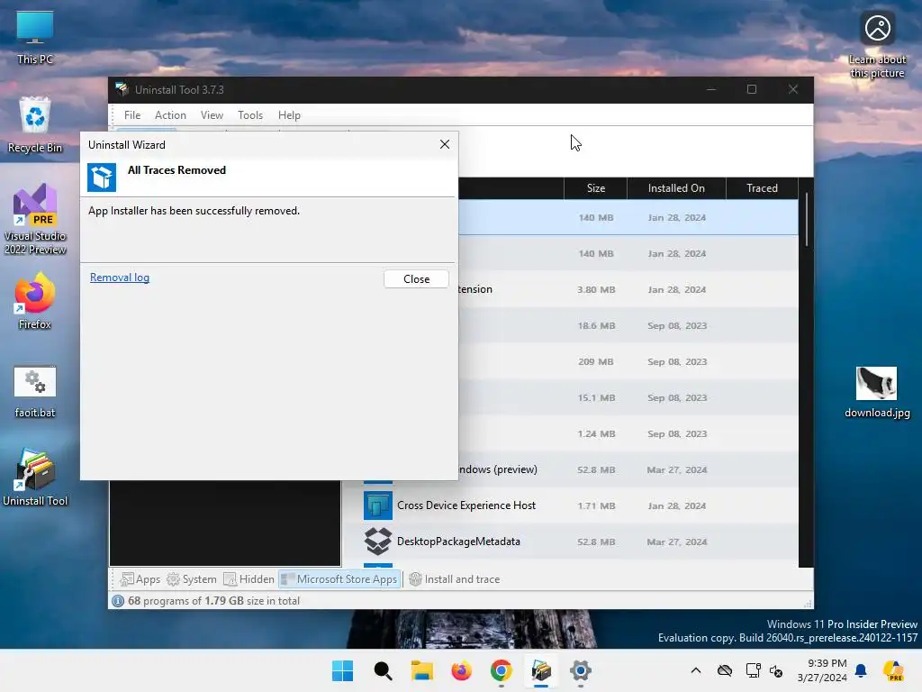The height and width of the screenshot is (692, 922).
Task: Click the display connection tray icon
Action: 754,670
